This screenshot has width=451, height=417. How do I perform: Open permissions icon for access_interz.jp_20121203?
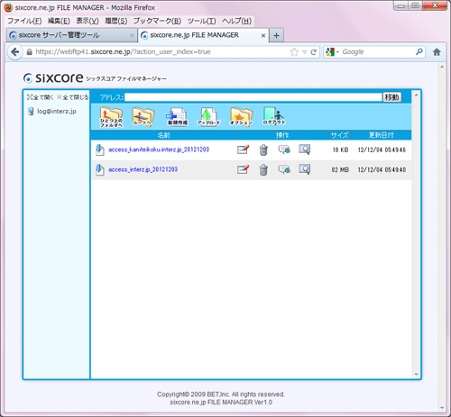(x=284, y=169)
